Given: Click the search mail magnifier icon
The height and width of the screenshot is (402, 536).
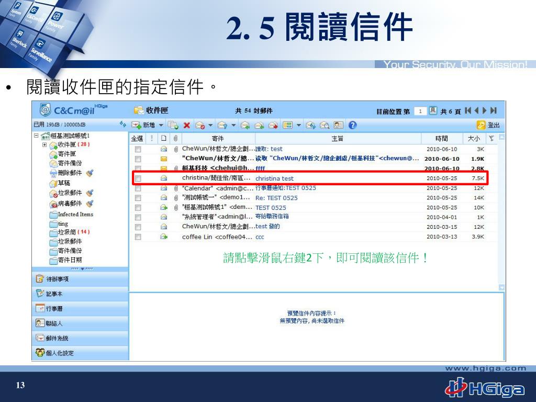Looking at the screenshot, I should point(325,125).
